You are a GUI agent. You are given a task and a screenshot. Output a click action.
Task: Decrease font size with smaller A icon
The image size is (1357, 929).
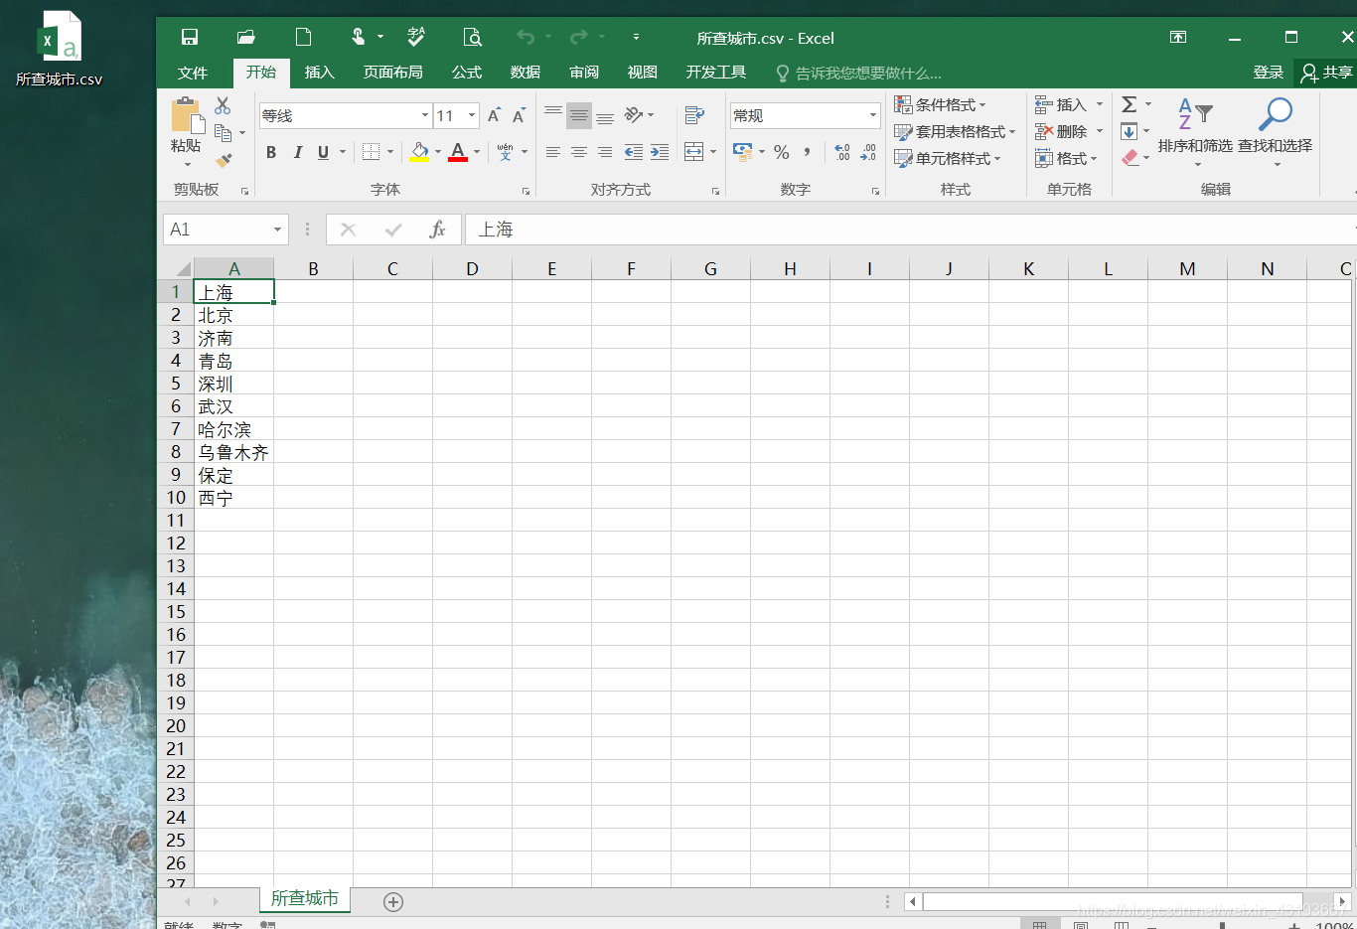pos(519,116)
